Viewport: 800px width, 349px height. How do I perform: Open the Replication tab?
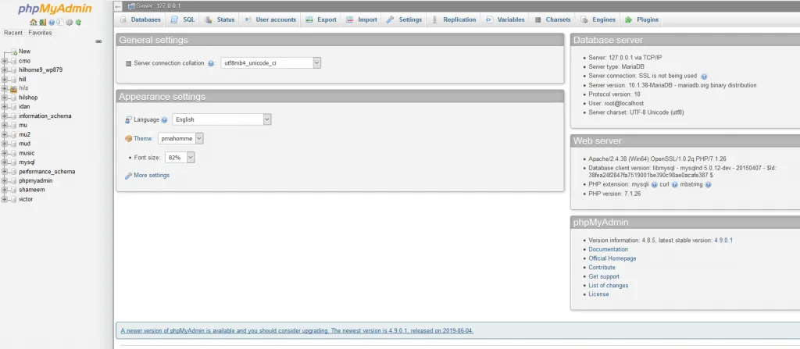point(454,20)
